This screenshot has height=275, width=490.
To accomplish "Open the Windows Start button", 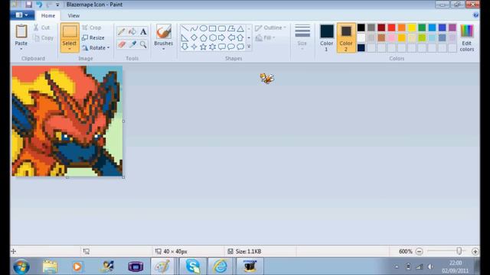I will point(21,267).
